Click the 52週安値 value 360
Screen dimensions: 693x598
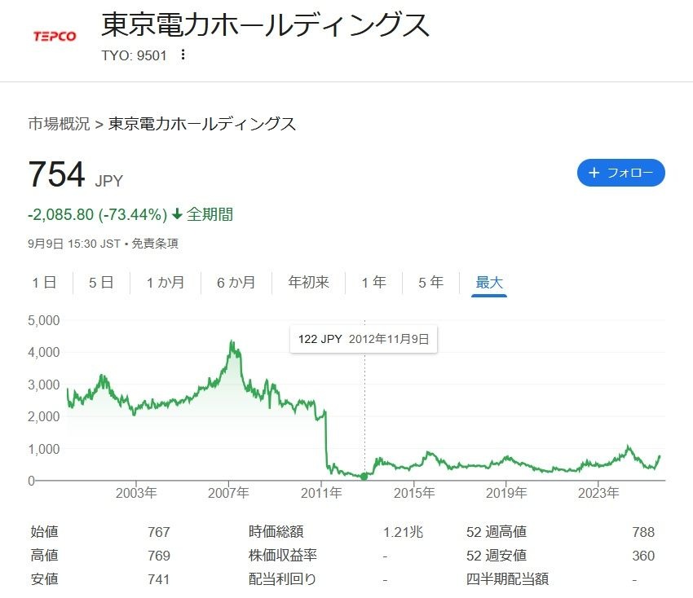click(x=643, y=556)
